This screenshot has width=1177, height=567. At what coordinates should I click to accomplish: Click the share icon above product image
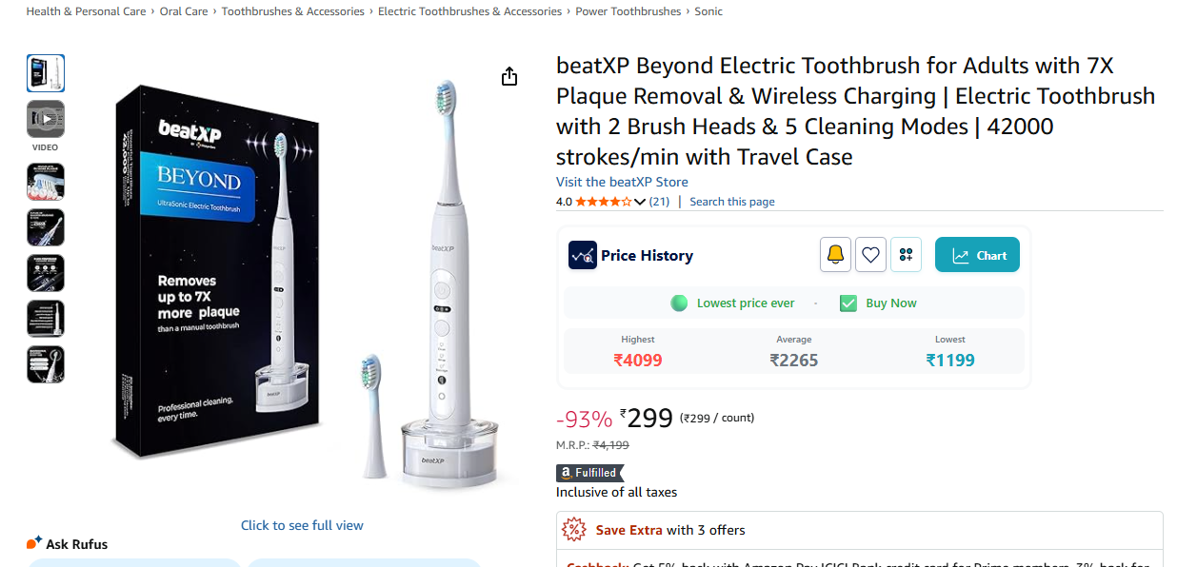509,76
